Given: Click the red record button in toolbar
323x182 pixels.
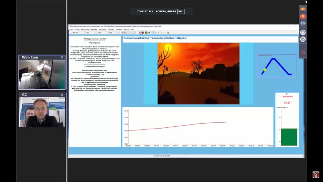Looking at the screenshot, I should (x=143, y=33).
